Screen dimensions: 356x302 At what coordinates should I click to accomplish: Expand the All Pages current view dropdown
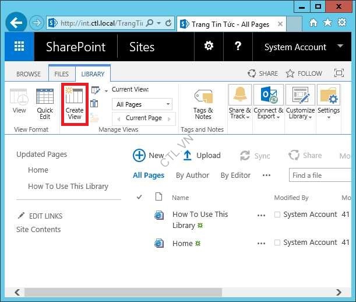143,104
